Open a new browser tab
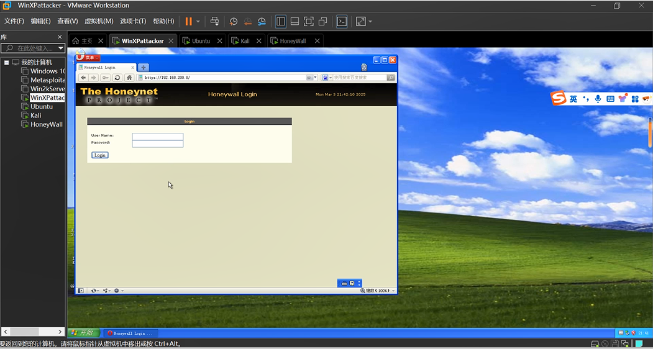Viewport: 653px width, 349px height. (x=143, y=67)
